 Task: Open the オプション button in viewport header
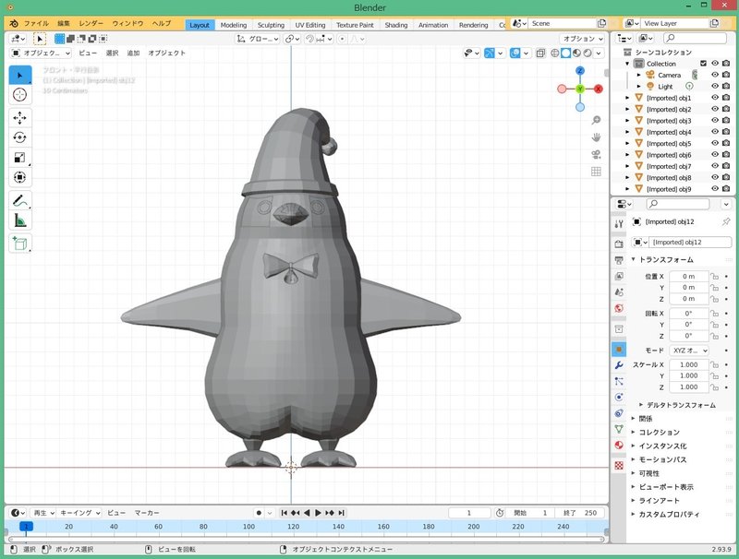(x=583, y=39)
